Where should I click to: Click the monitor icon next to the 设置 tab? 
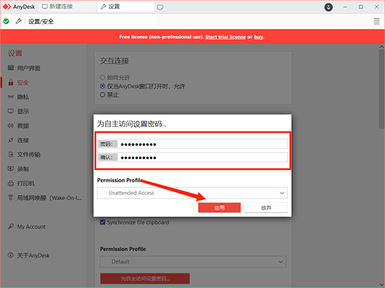(x=160, y=7)
